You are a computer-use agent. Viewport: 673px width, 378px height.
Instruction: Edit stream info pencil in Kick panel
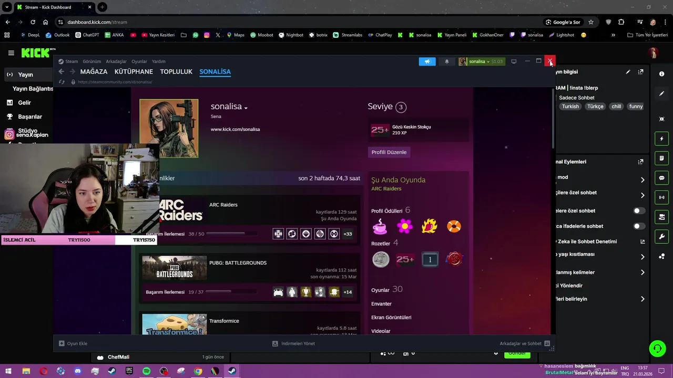628,72
